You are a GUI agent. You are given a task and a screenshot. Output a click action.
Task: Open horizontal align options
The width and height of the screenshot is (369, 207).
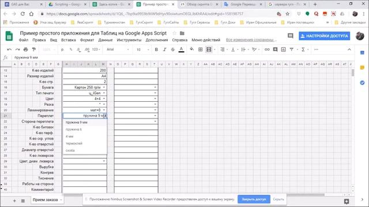tap(222, 49)
